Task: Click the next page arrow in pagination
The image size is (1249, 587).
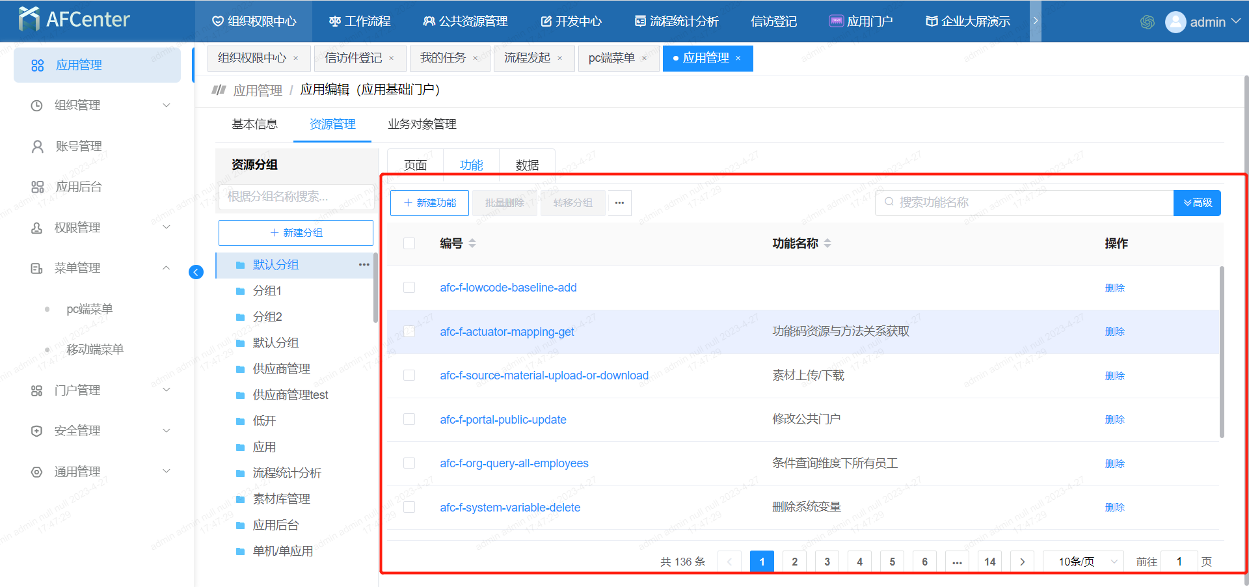Action: (1022, 562)
